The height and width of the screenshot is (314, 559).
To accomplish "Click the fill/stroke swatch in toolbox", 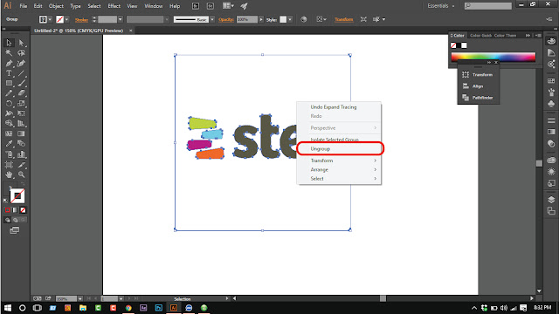I will click(x=17, y=196).
